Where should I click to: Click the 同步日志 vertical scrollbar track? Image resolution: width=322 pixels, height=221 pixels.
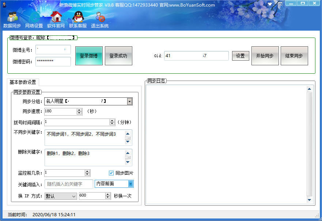309,144
